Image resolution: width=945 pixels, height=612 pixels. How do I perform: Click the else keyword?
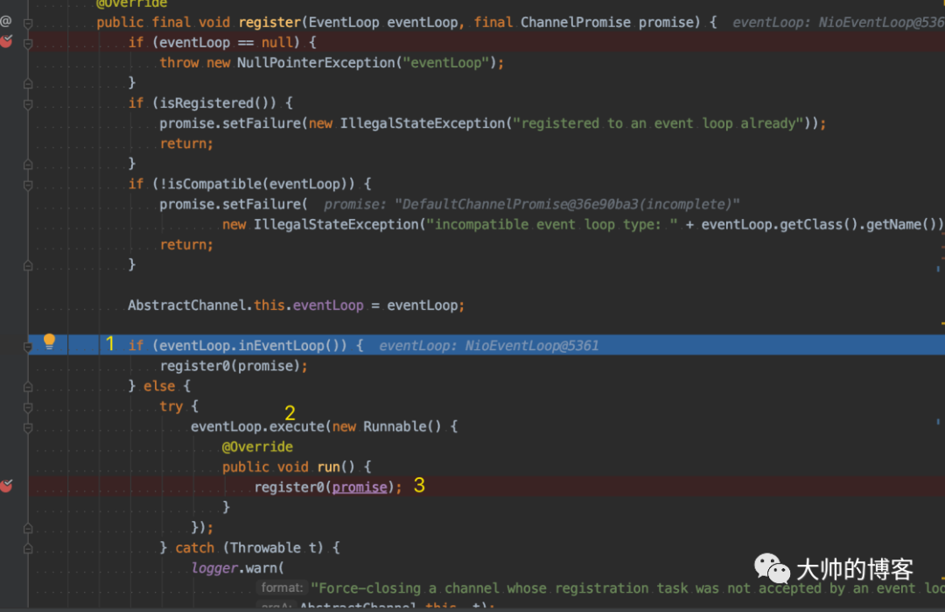[x=159, y=386]
